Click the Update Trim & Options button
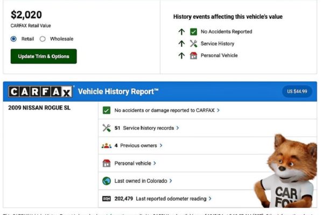 pyautogui.click(x=44, y=56)
